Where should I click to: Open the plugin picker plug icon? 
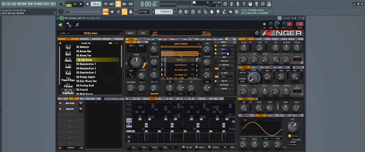[218, 12]
